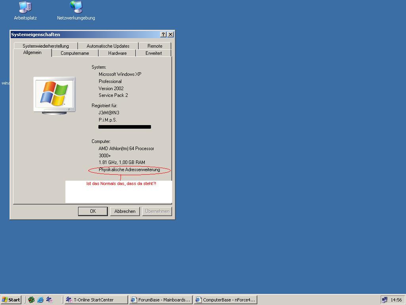
Task: Click the 'Microsoft Windows XP' text
Action: [120, 74]
